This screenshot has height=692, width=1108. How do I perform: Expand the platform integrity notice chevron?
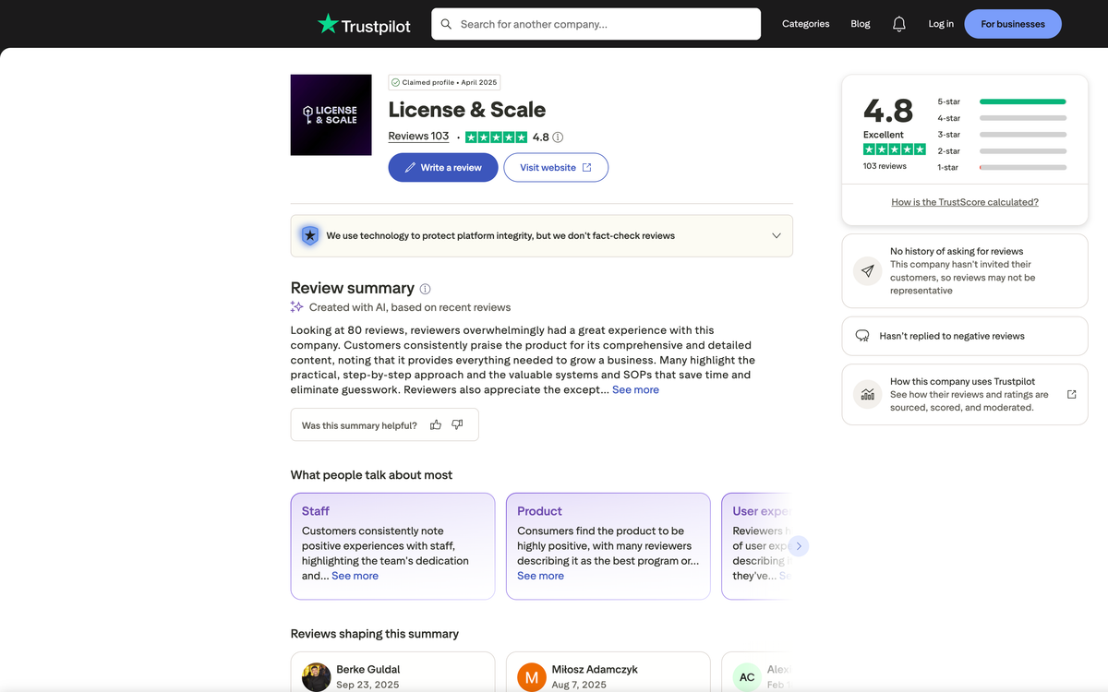(777, 235)
